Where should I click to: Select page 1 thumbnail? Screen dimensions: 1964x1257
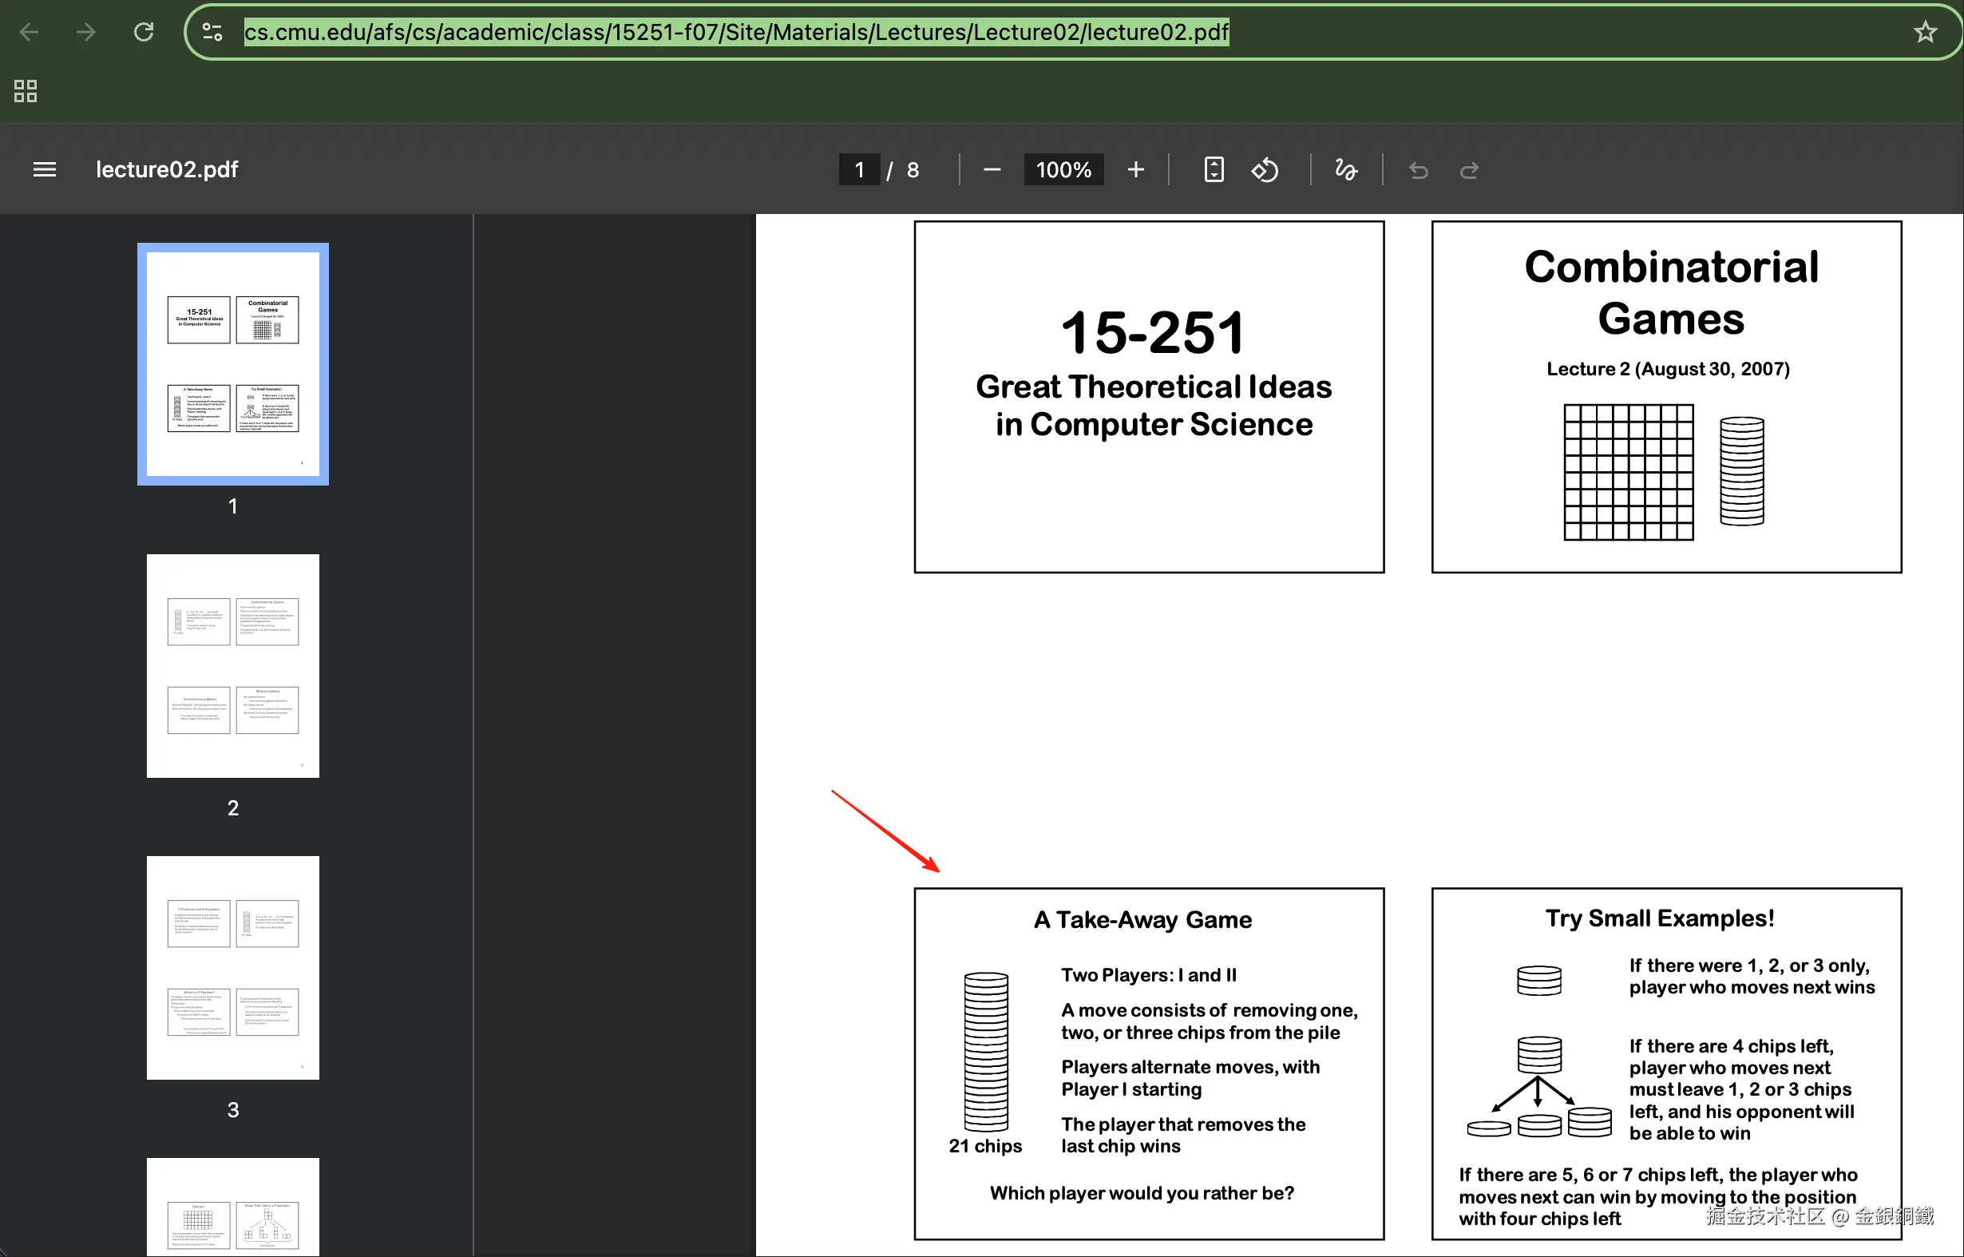coord(233,364)
